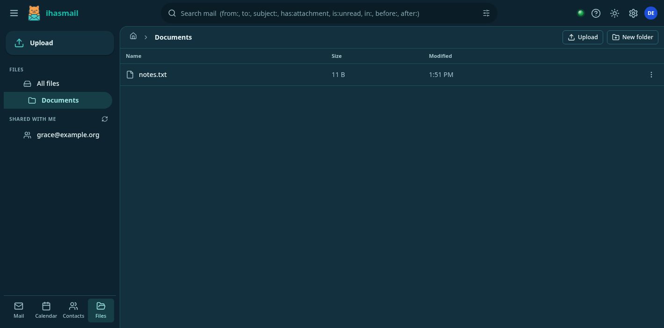Create a New folder
Image resolution: width=664 pixels, height=328 pixels.
click(632, 37)
